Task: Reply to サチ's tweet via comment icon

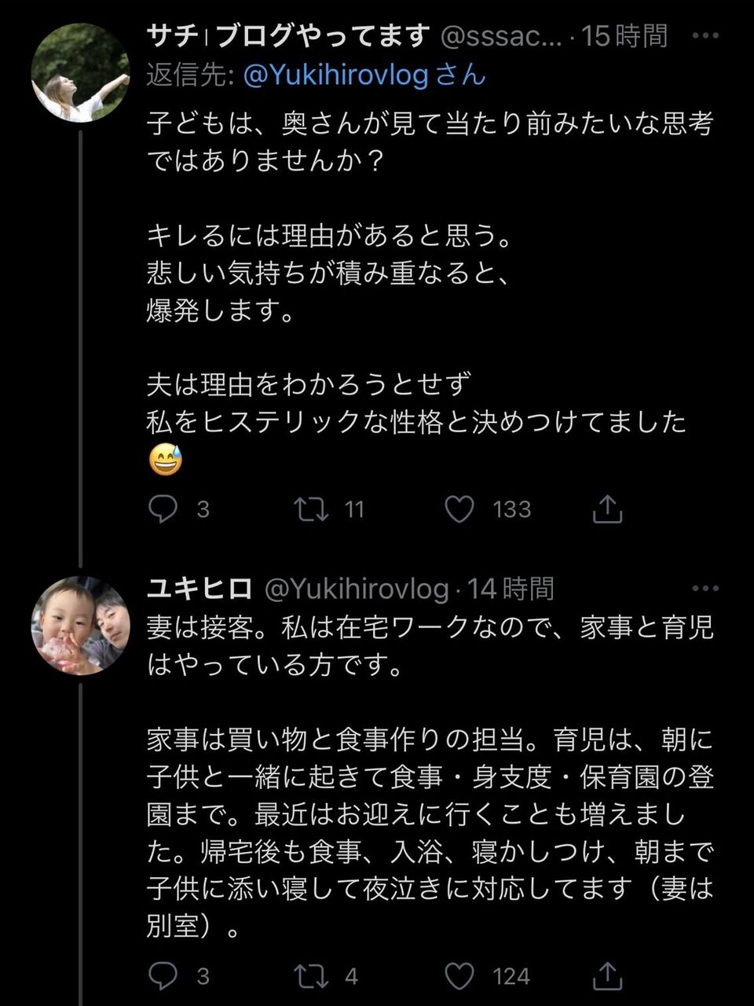Action: click(x=163, y=509)
